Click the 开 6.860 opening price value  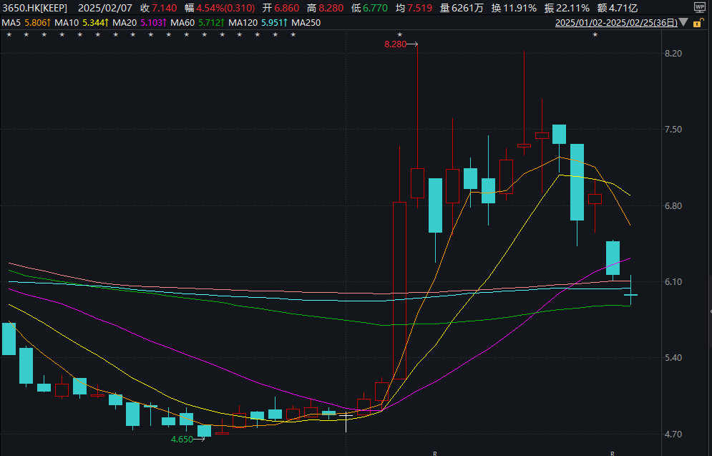pos(281,8)
